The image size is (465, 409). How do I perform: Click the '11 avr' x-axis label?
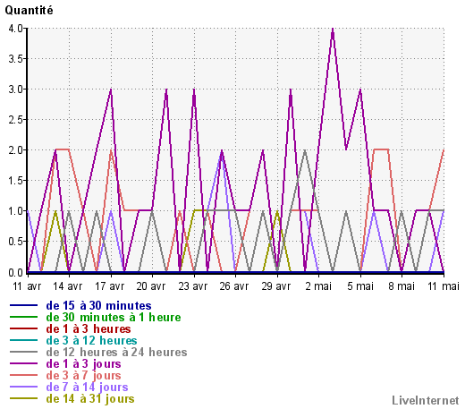pyautogui.click(x=27, y=286)
